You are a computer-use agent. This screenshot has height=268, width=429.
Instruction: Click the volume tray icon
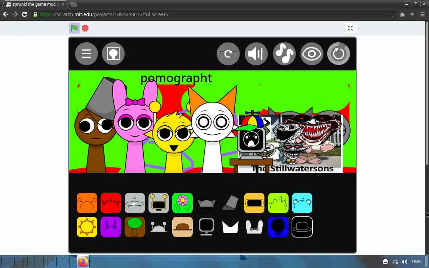405,262
